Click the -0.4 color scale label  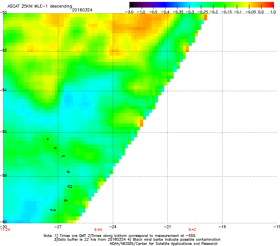(165, 12)
